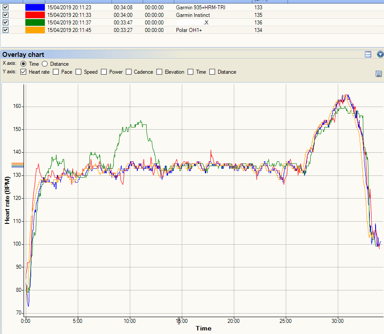This screenshot has width=384, height=334.
Task: Enable the Pace Y axis checkbox
Action: [x=56, y=72]
